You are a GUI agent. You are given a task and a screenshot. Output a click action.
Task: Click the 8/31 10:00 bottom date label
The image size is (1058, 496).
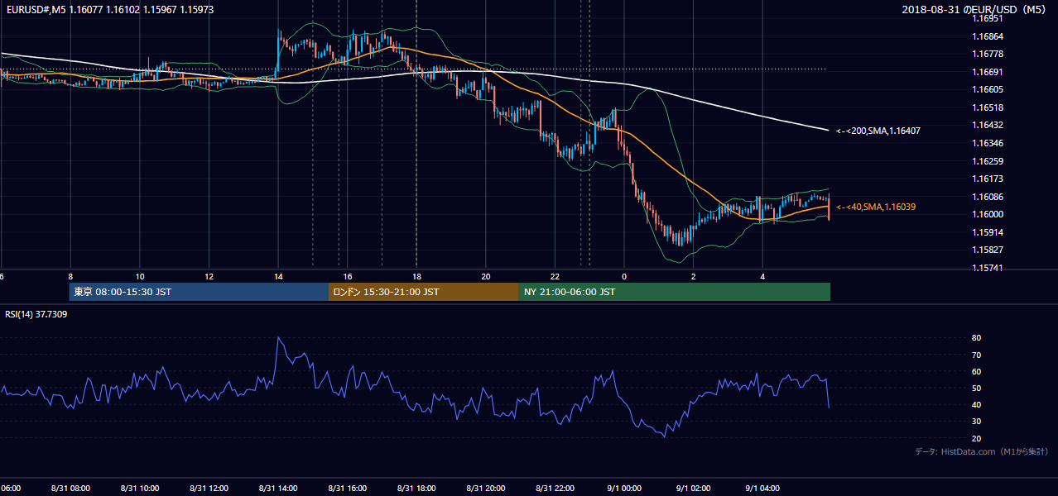click(140, 489)
